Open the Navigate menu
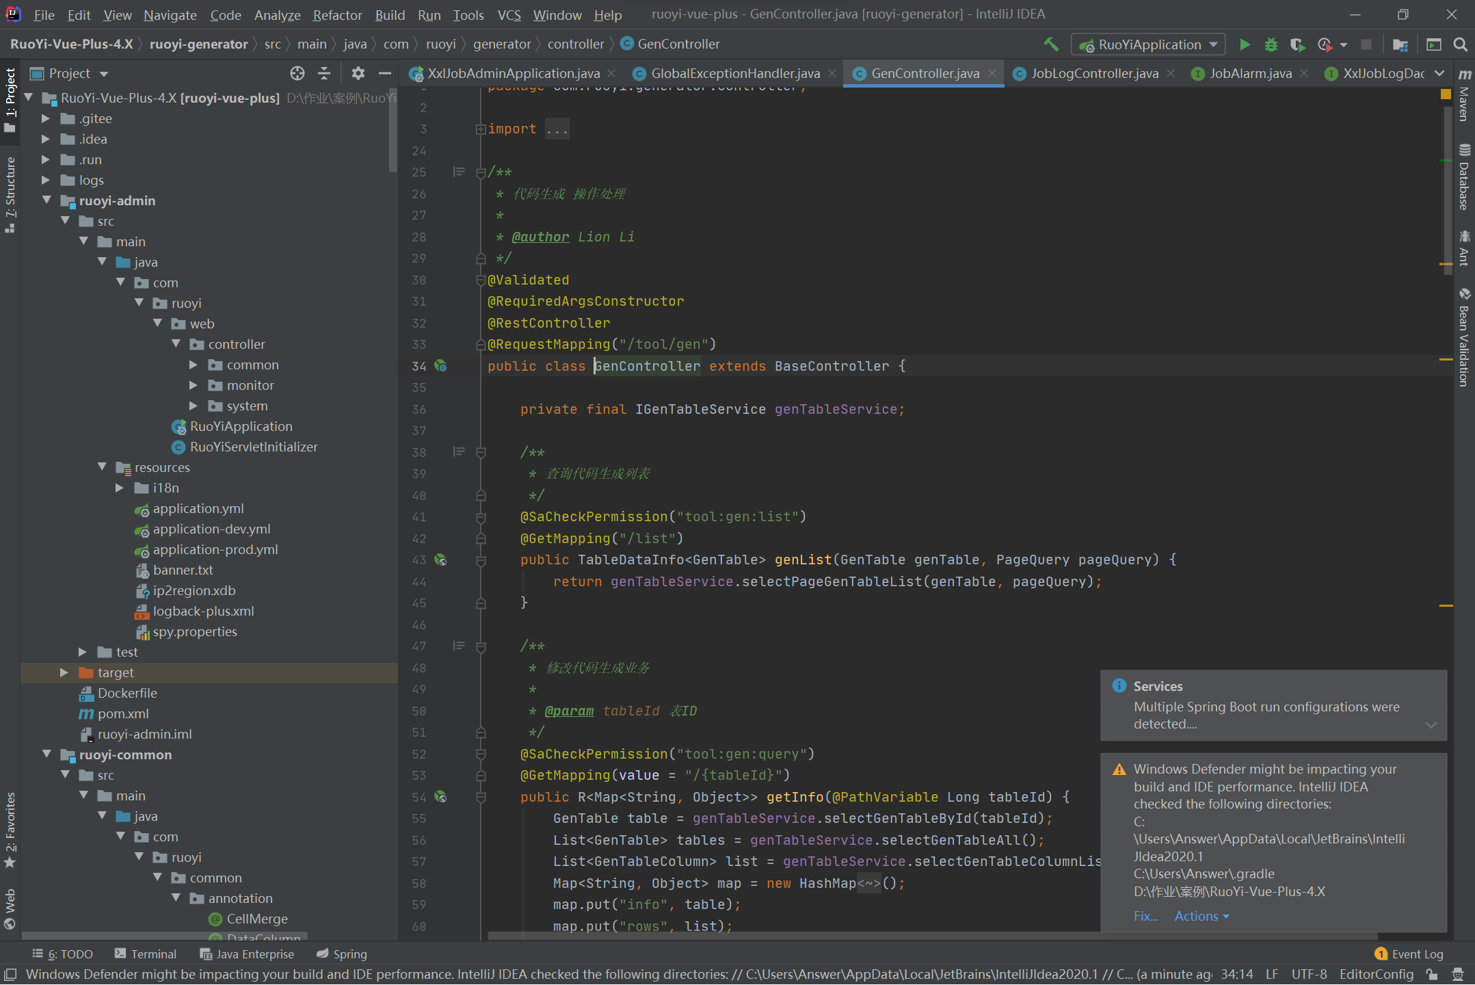This screenshot has height=985, width=1475. click(x=170, y=14)
